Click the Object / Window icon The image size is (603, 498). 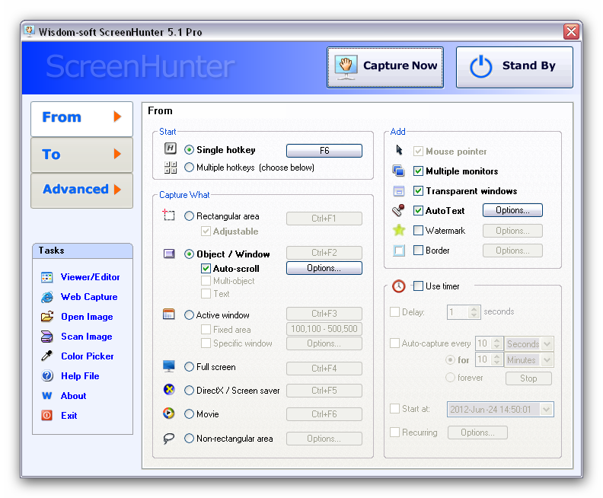[169, 254]
